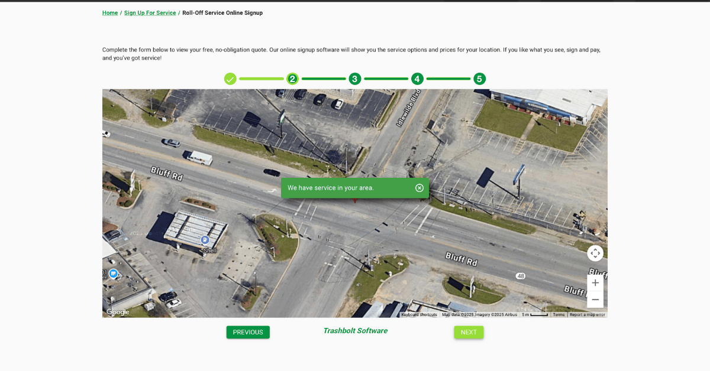Zoom in on the map

595,282
